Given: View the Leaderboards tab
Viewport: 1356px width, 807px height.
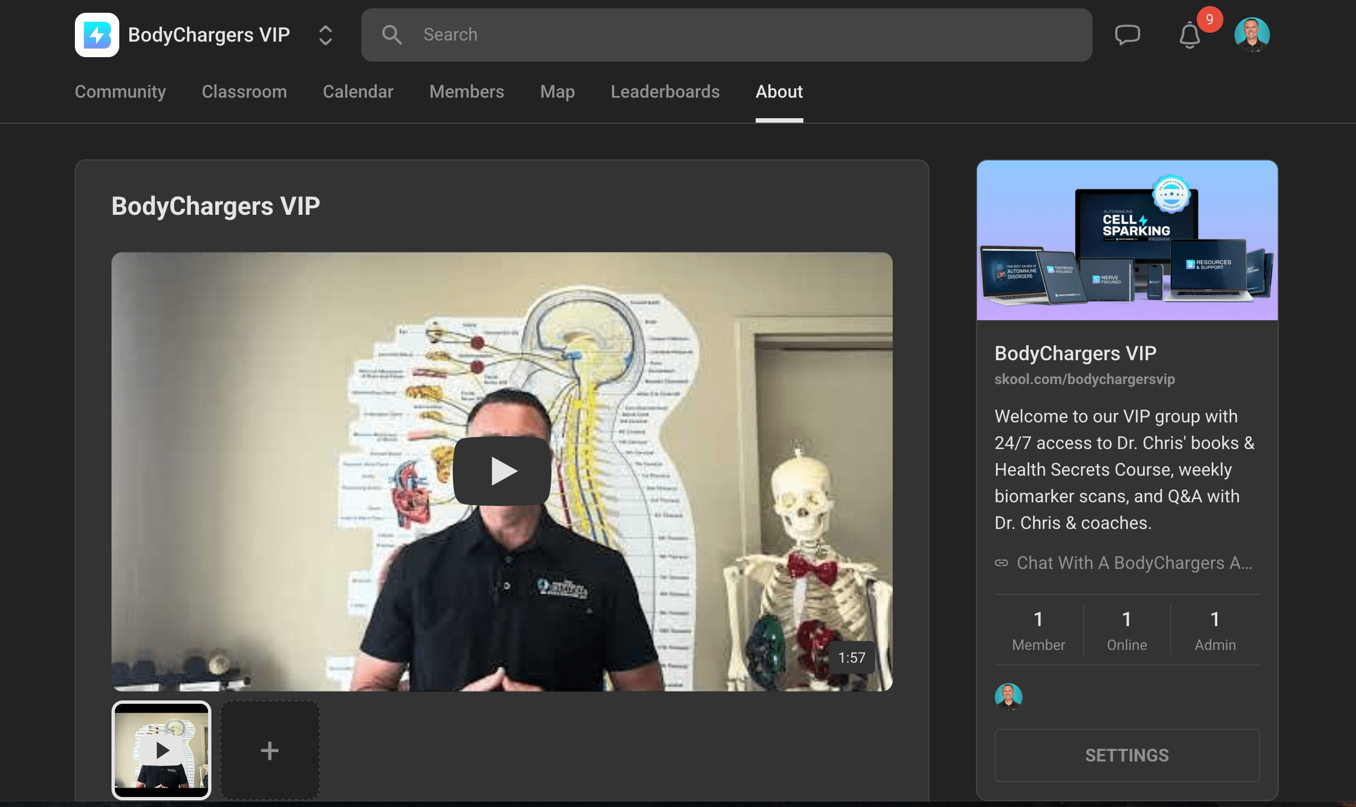Looking at the screenshot, I should click(665, 92).
